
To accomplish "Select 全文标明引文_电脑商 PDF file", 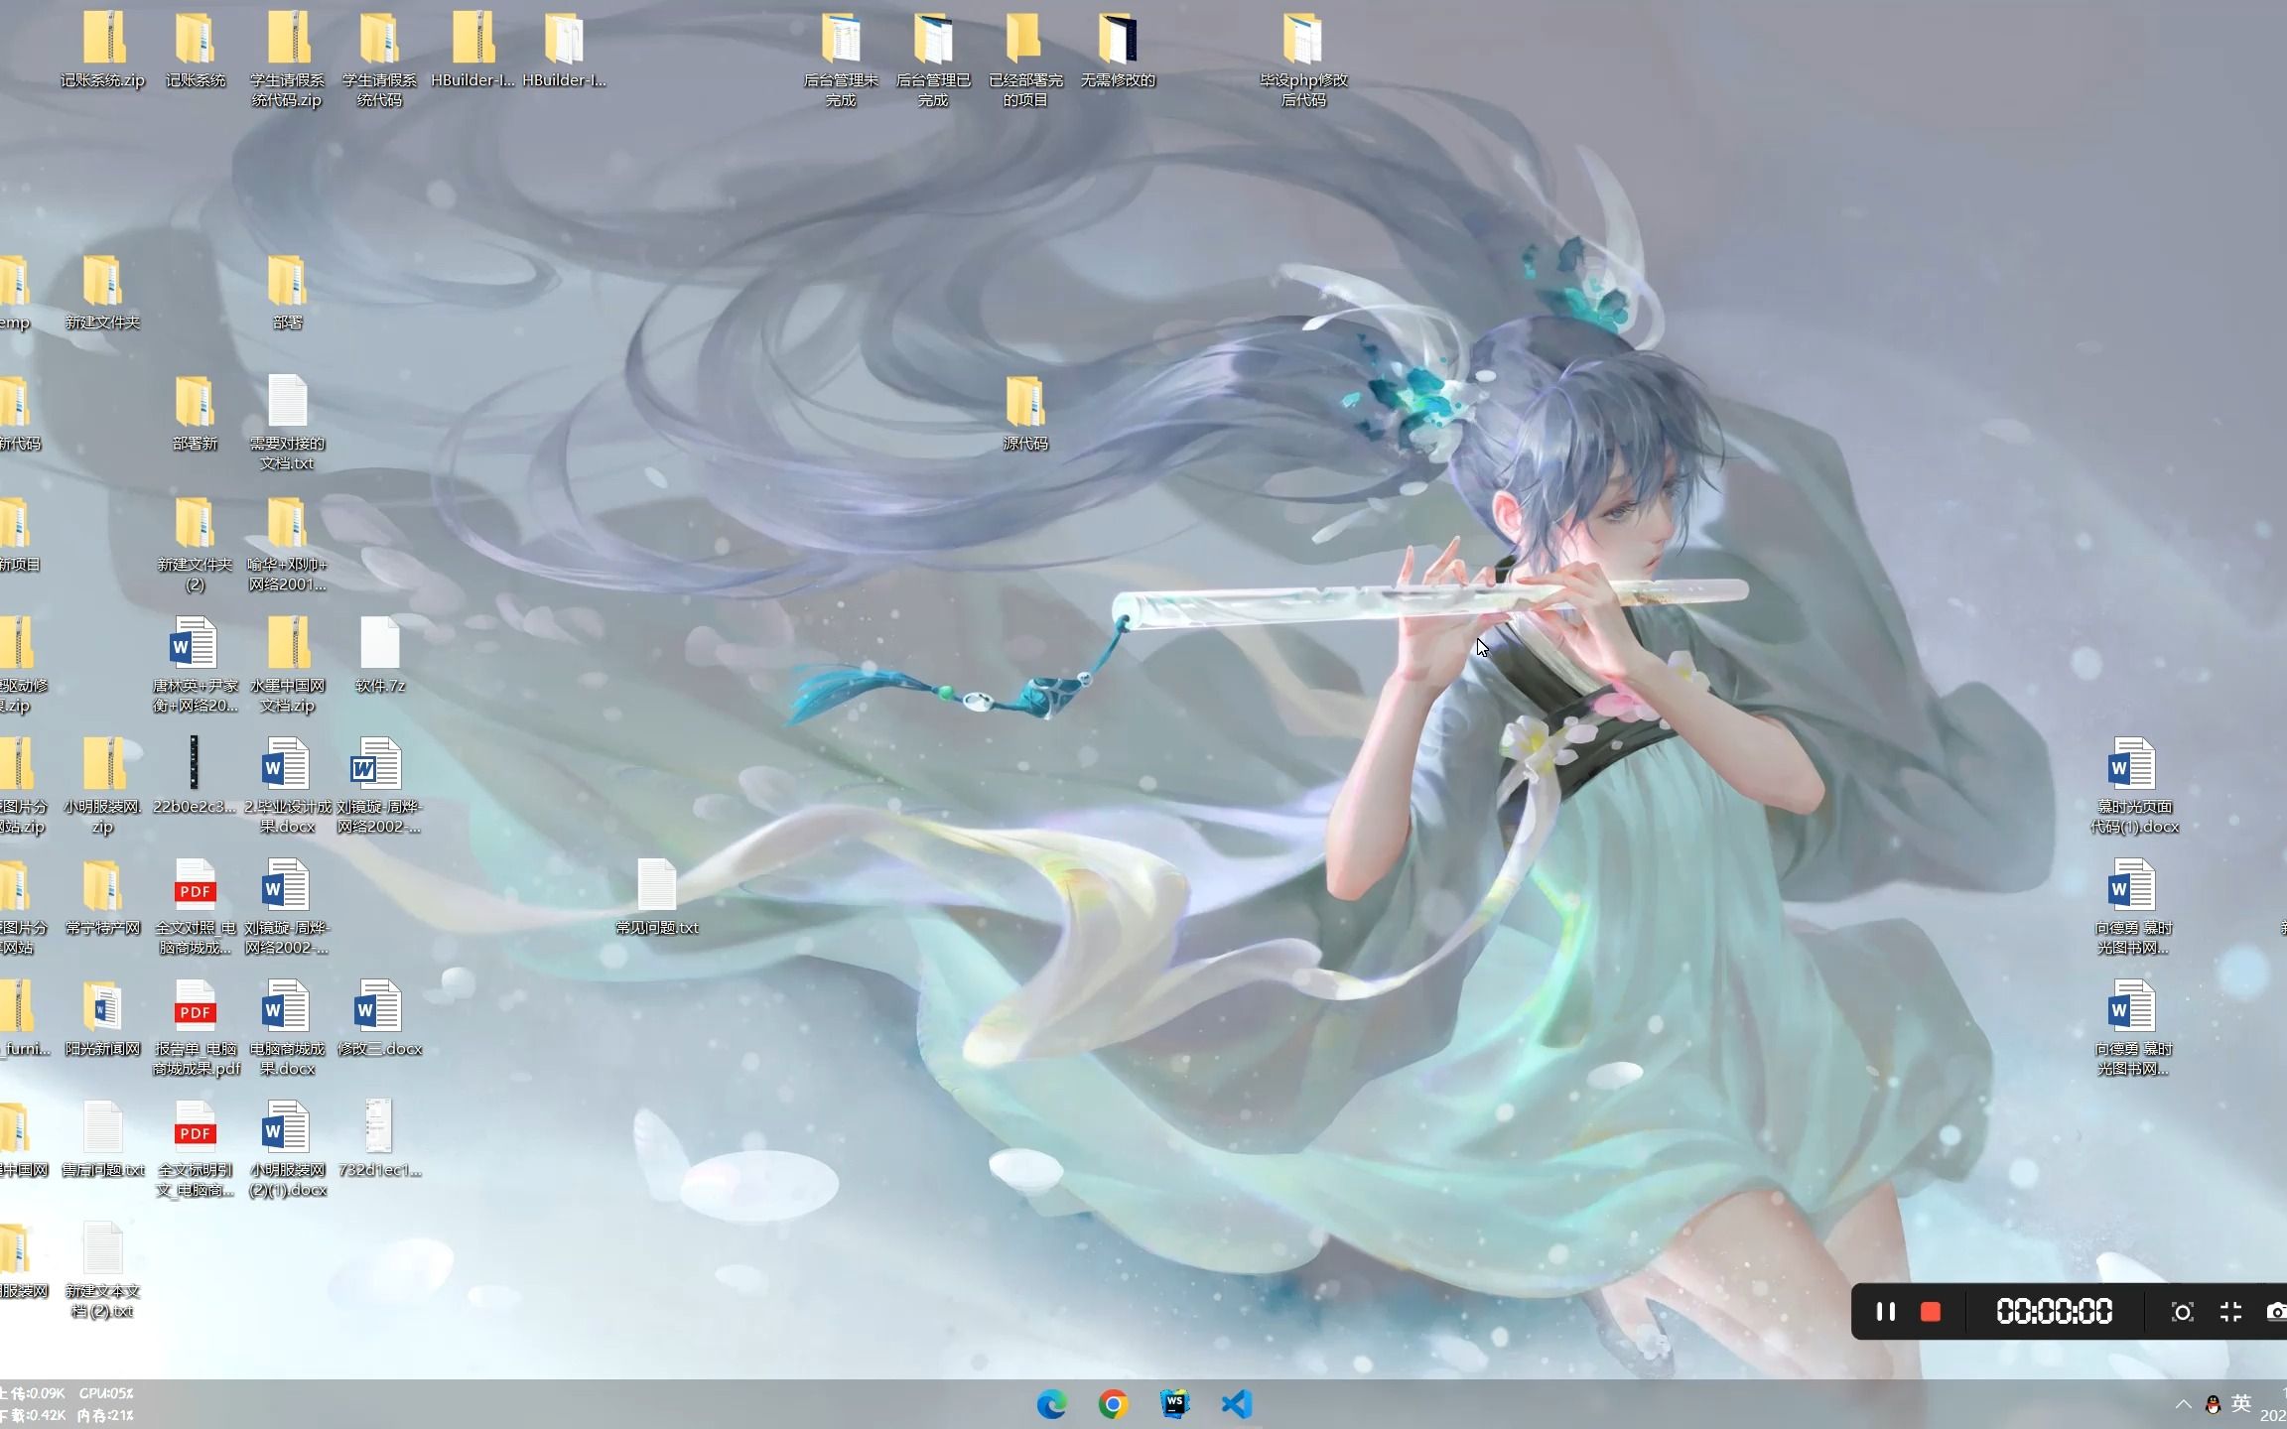I will click(195, 1149).
